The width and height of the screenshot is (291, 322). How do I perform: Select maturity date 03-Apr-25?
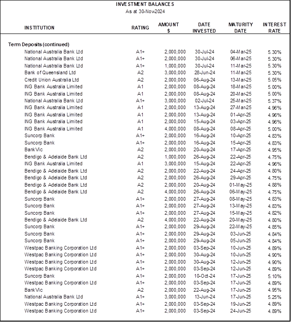coord(241,122)
